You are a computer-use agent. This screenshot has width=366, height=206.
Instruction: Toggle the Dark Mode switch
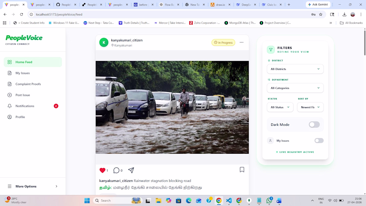314,124
